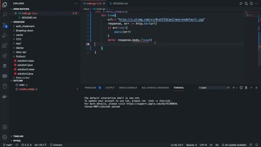Close main.go in Open Editors list
The height and width of the screenshot is (147, 261).
15,13
